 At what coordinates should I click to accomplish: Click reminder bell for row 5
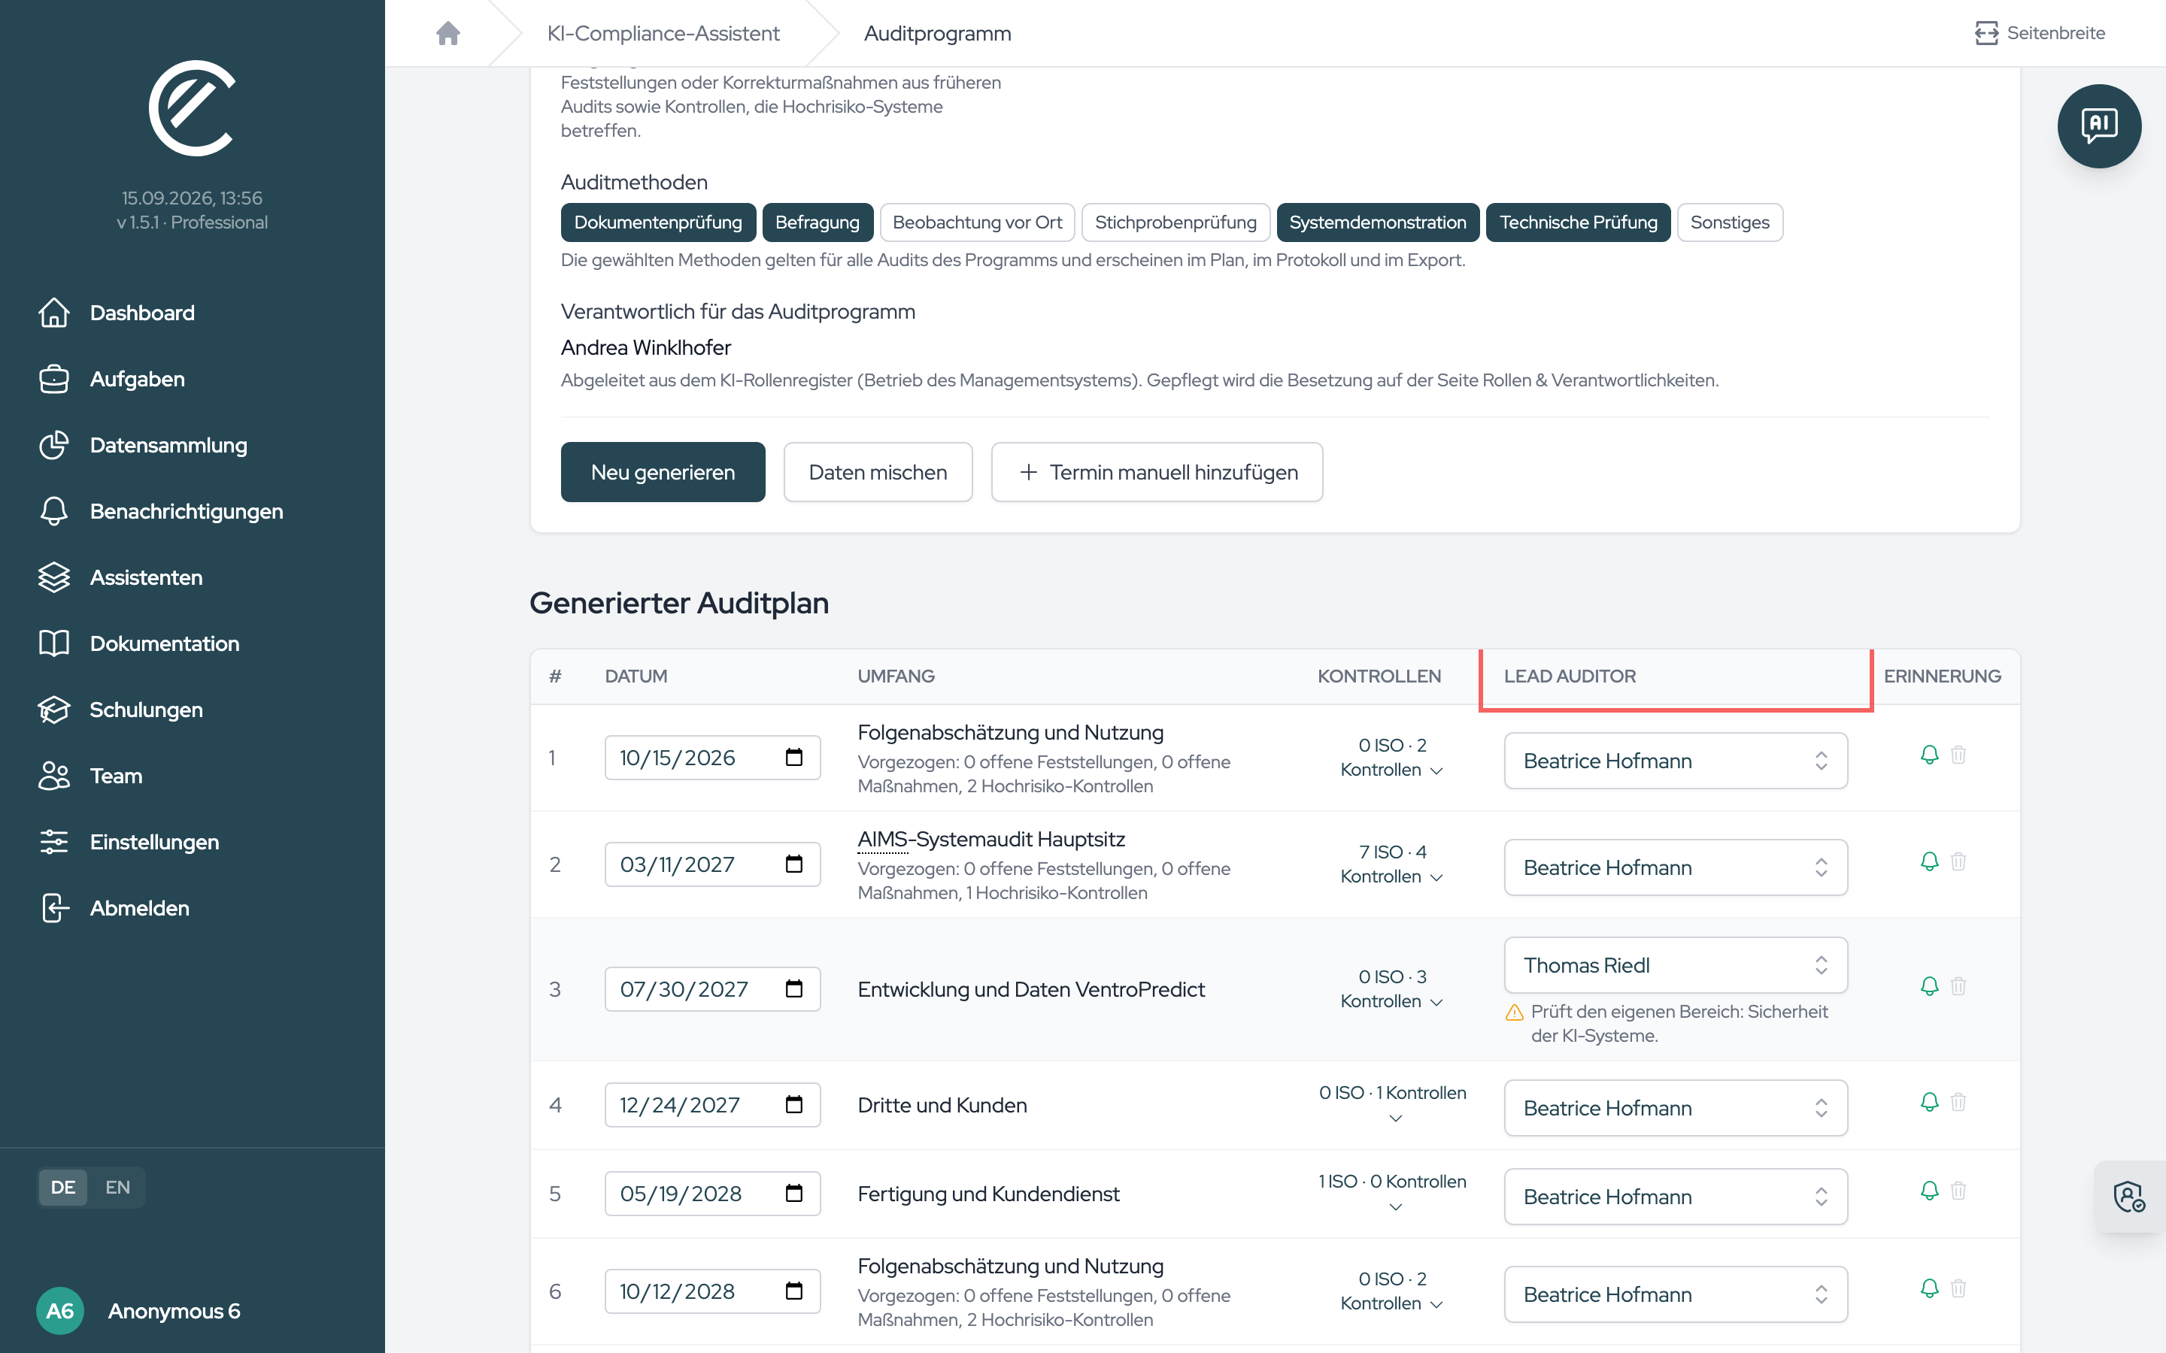point(1929,1190)
